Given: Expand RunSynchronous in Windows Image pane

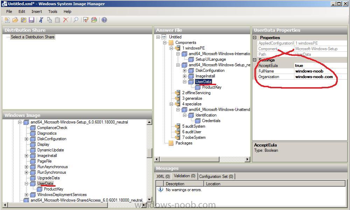Looking at the screenshot, I should pyautogui.click(x=27, y=172).
